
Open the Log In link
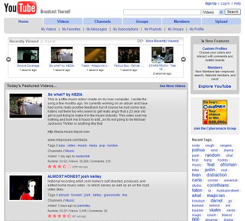[225, 4]
